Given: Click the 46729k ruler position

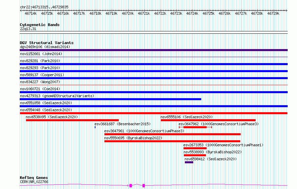Looking at the screenshot, I should pos(273,13).
